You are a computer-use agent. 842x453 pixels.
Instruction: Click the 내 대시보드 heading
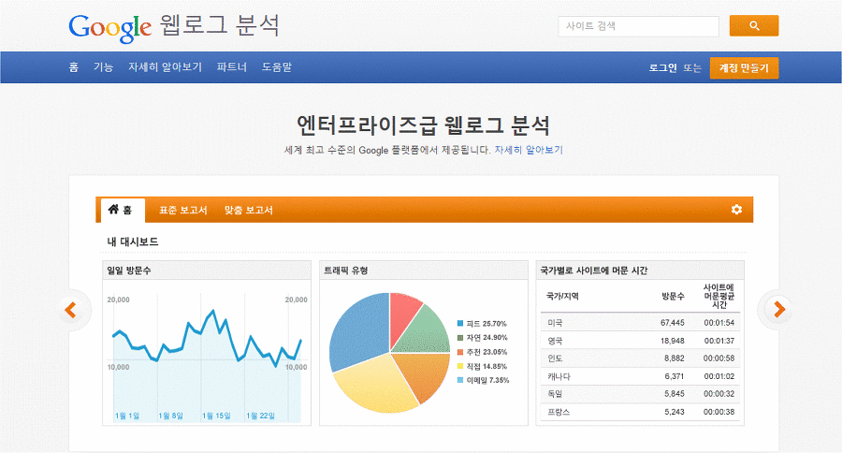tap(133, 241)
